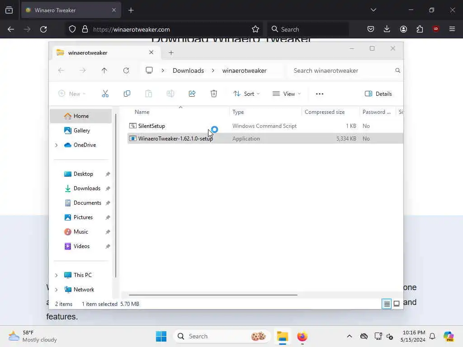Image resolution: width=463 pixels, height=347 pixels.
Task: Switch to details list view icon in status bar
Action: [x=387, y=304]
